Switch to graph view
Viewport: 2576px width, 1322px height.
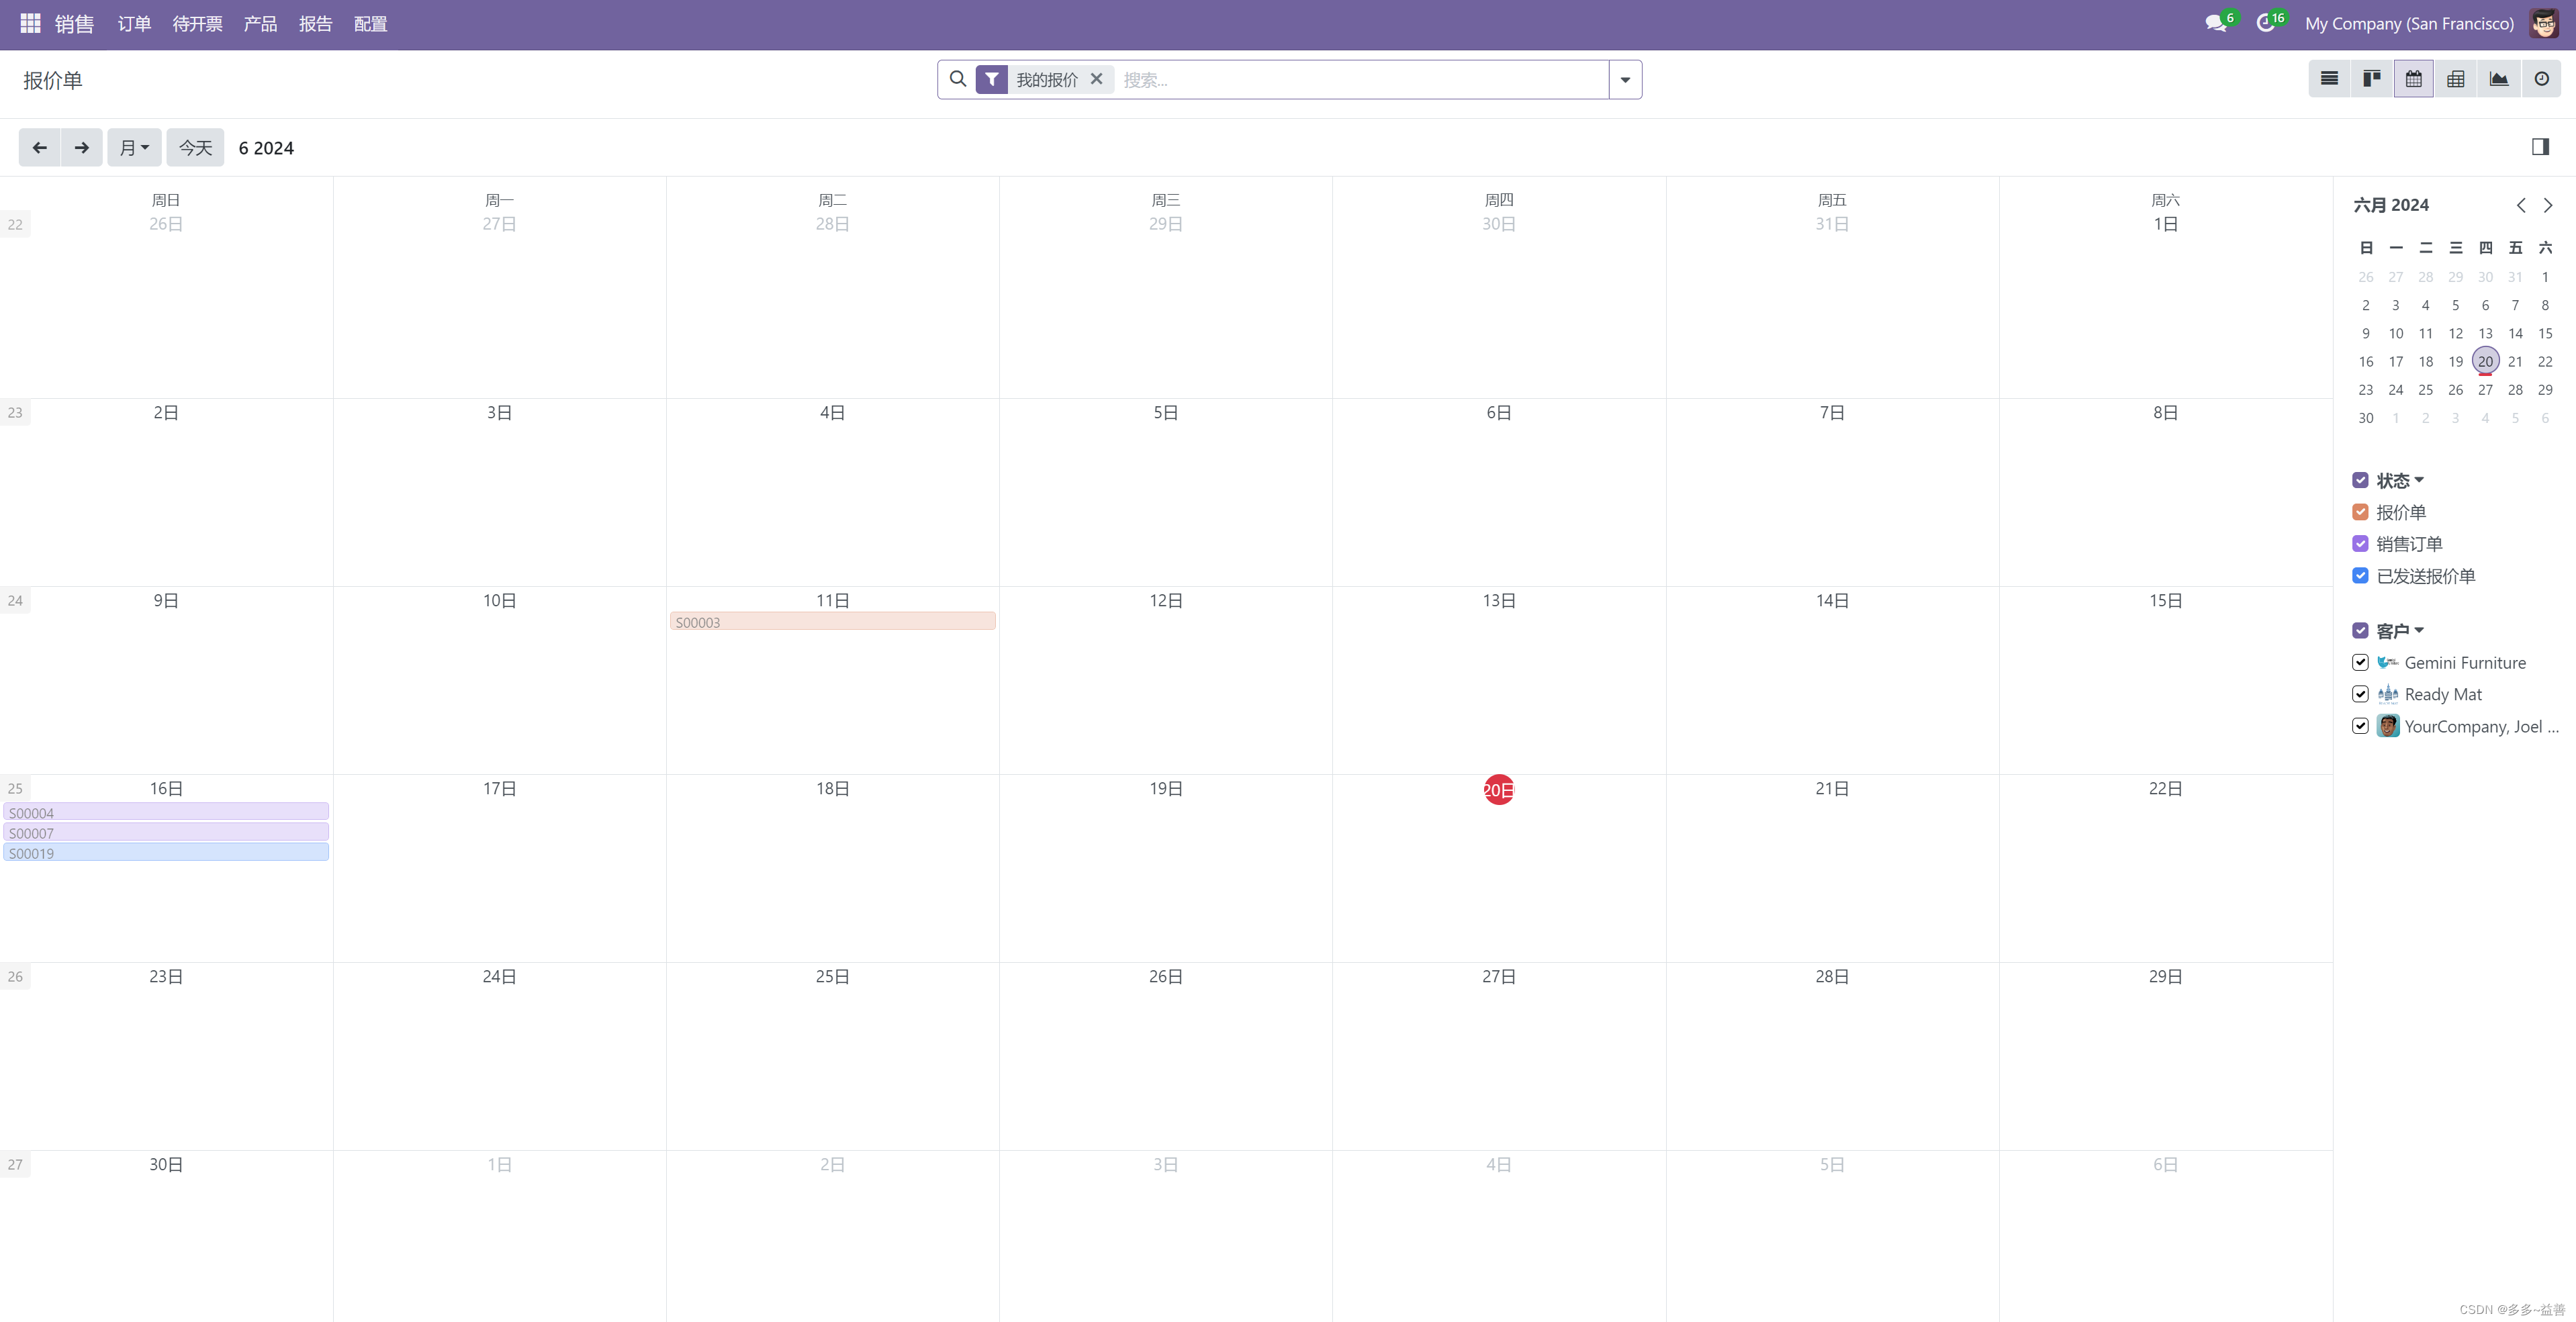2498,79
